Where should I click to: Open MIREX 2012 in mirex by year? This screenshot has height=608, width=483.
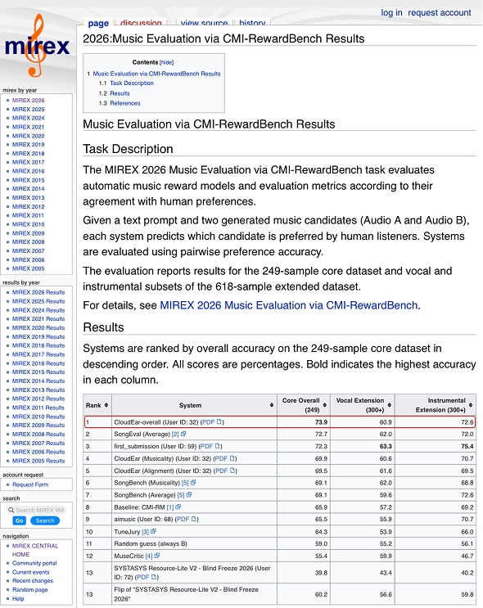[x=29, y=207]
